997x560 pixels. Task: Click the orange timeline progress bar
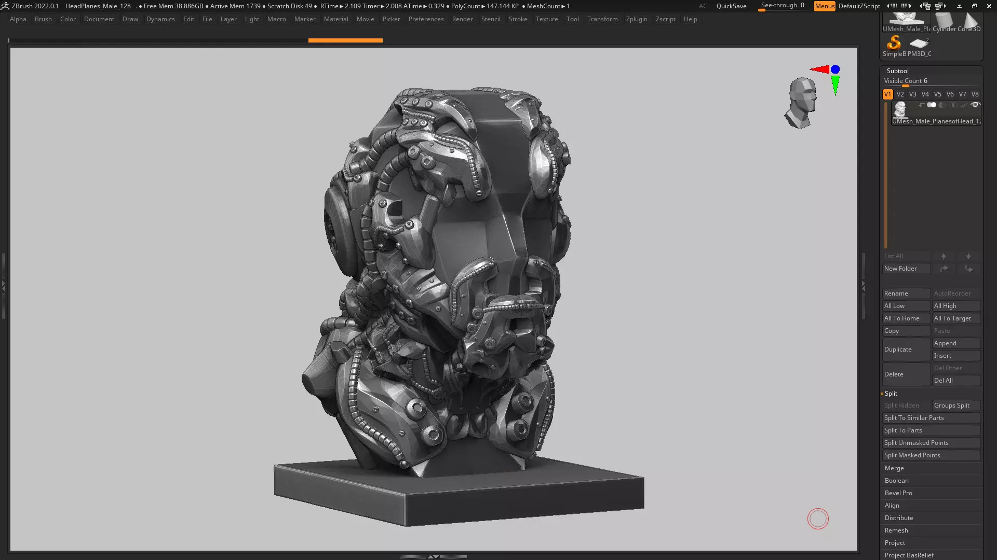[x=345, y=40]
